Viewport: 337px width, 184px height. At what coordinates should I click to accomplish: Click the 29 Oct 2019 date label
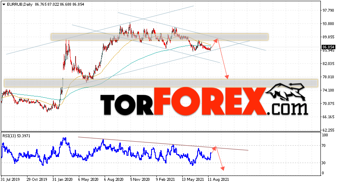[37, 179]
